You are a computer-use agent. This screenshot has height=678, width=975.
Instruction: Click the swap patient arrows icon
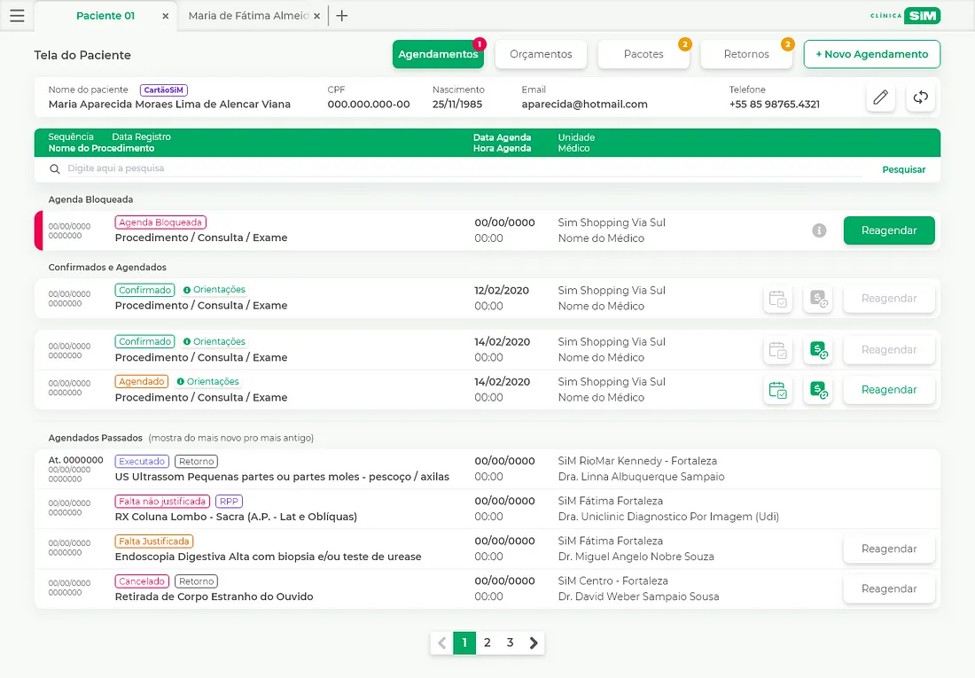[x=920, y=97]
